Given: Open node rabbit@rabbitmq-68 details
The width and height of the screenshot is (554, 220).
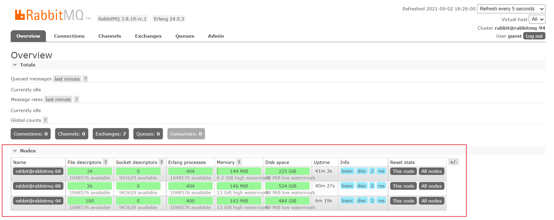Looking at the screenshot, I should click(38, 171).
